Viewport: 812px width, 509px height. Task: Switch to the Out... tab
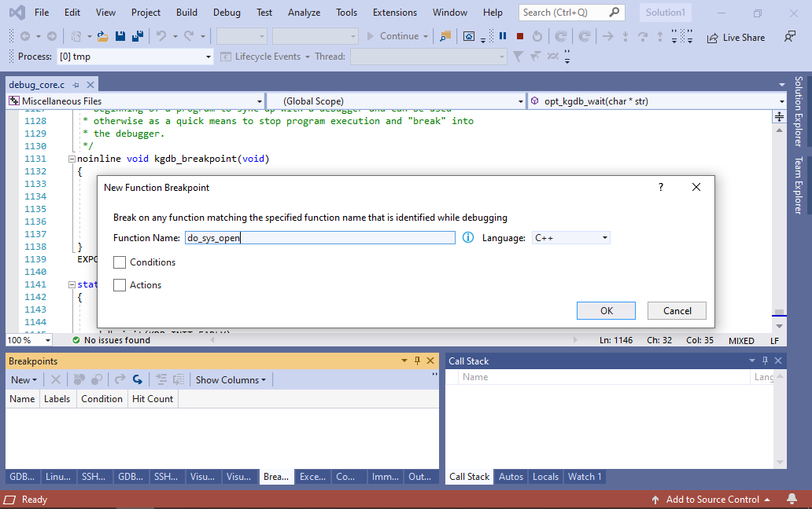point(419,477)
